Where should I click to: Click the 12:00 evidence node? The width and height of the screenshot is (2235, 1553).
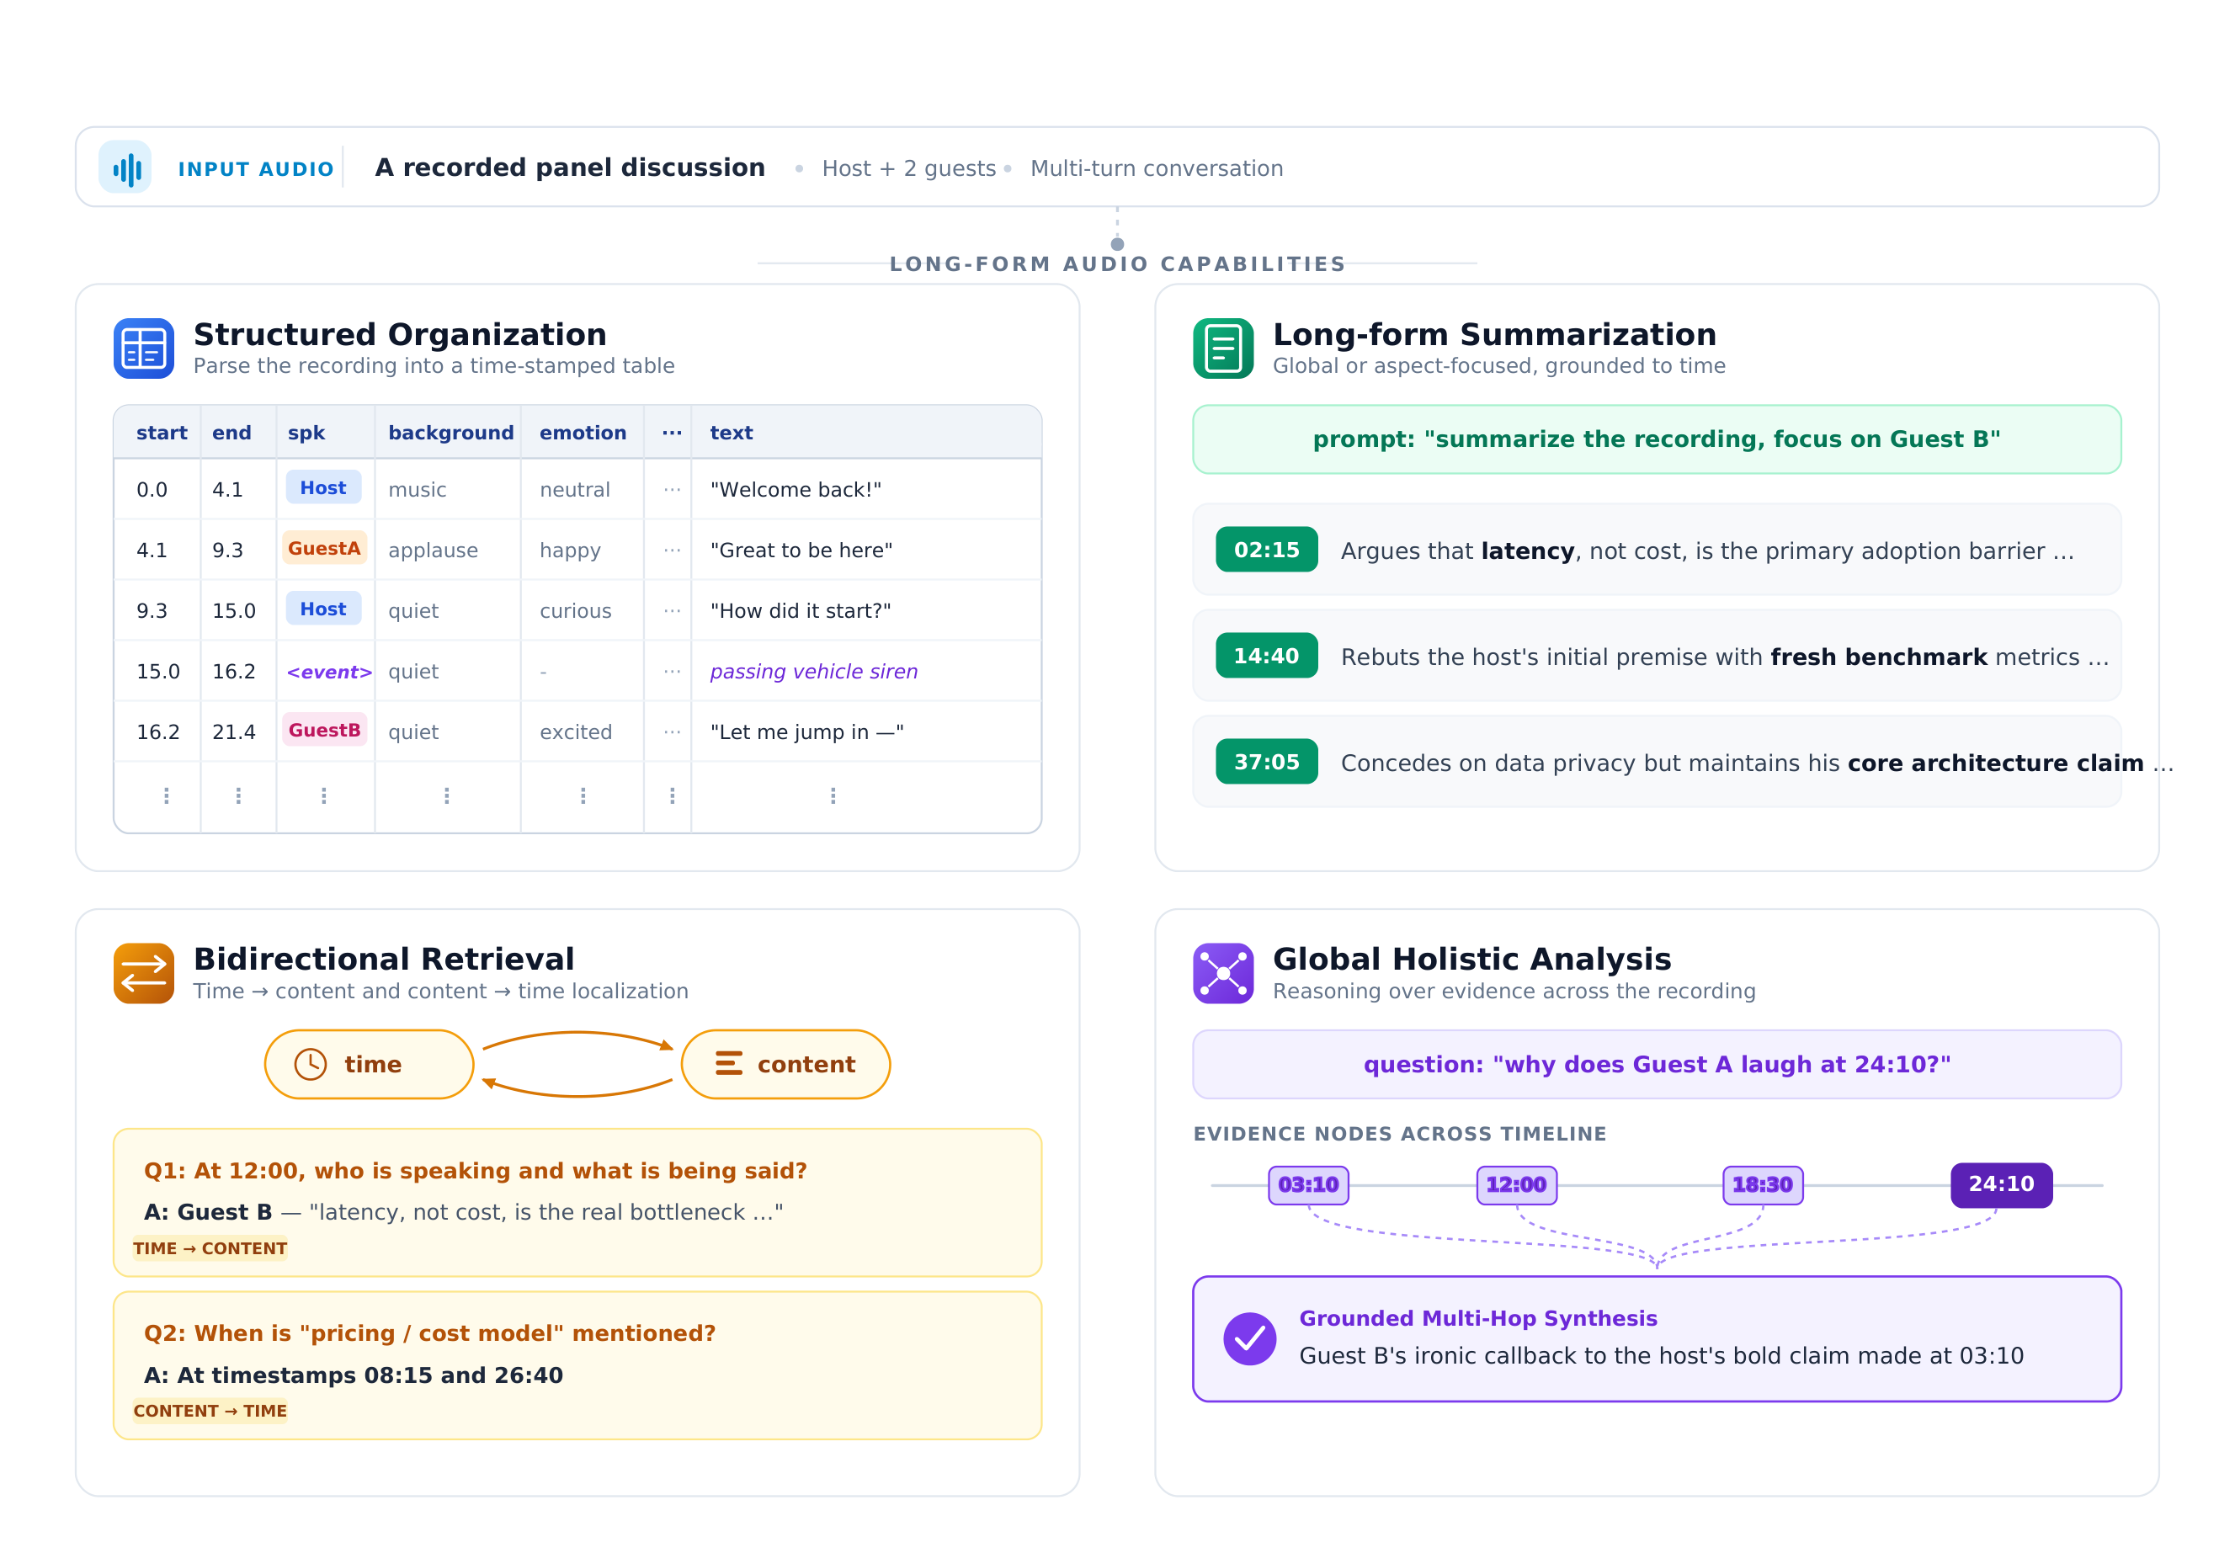(1517, 1185)
